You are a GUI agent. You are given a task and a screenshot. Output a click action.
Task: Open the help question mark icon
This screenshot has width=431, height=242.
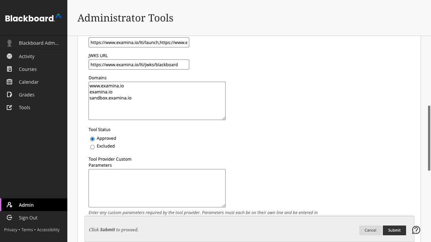click(x=416, y=230)
